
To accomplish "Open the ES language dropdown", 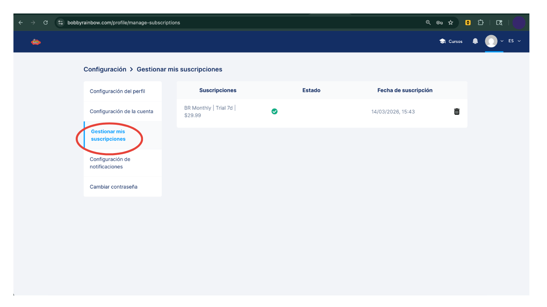I will (x=515, y=41).
